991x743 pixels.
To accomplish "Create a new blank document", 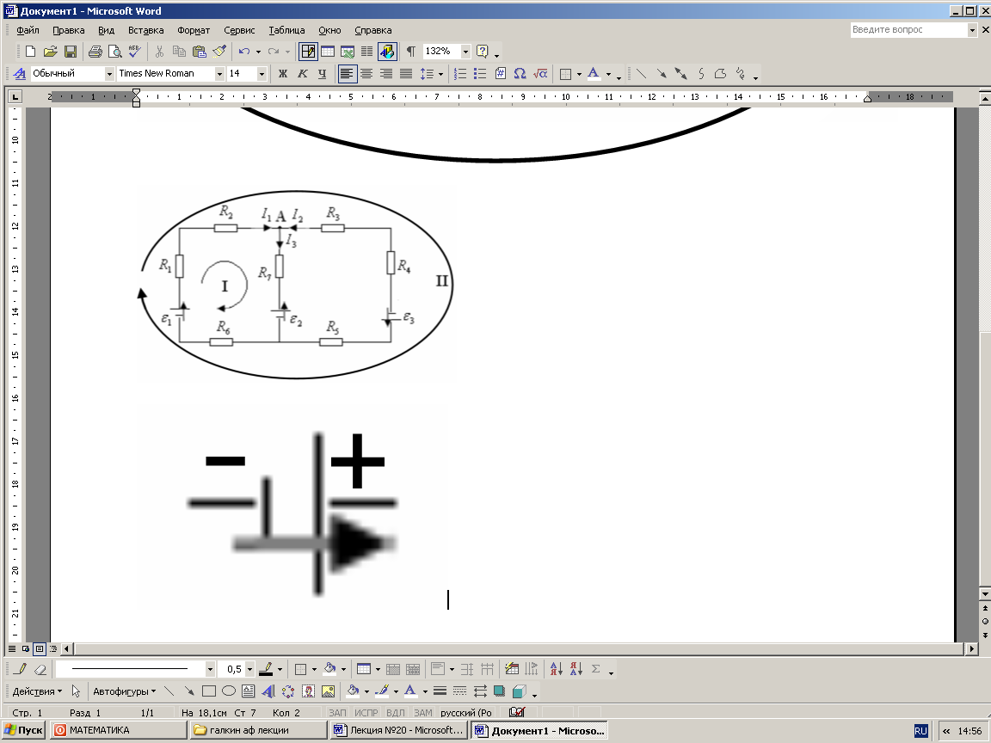I will click(30, 52).
